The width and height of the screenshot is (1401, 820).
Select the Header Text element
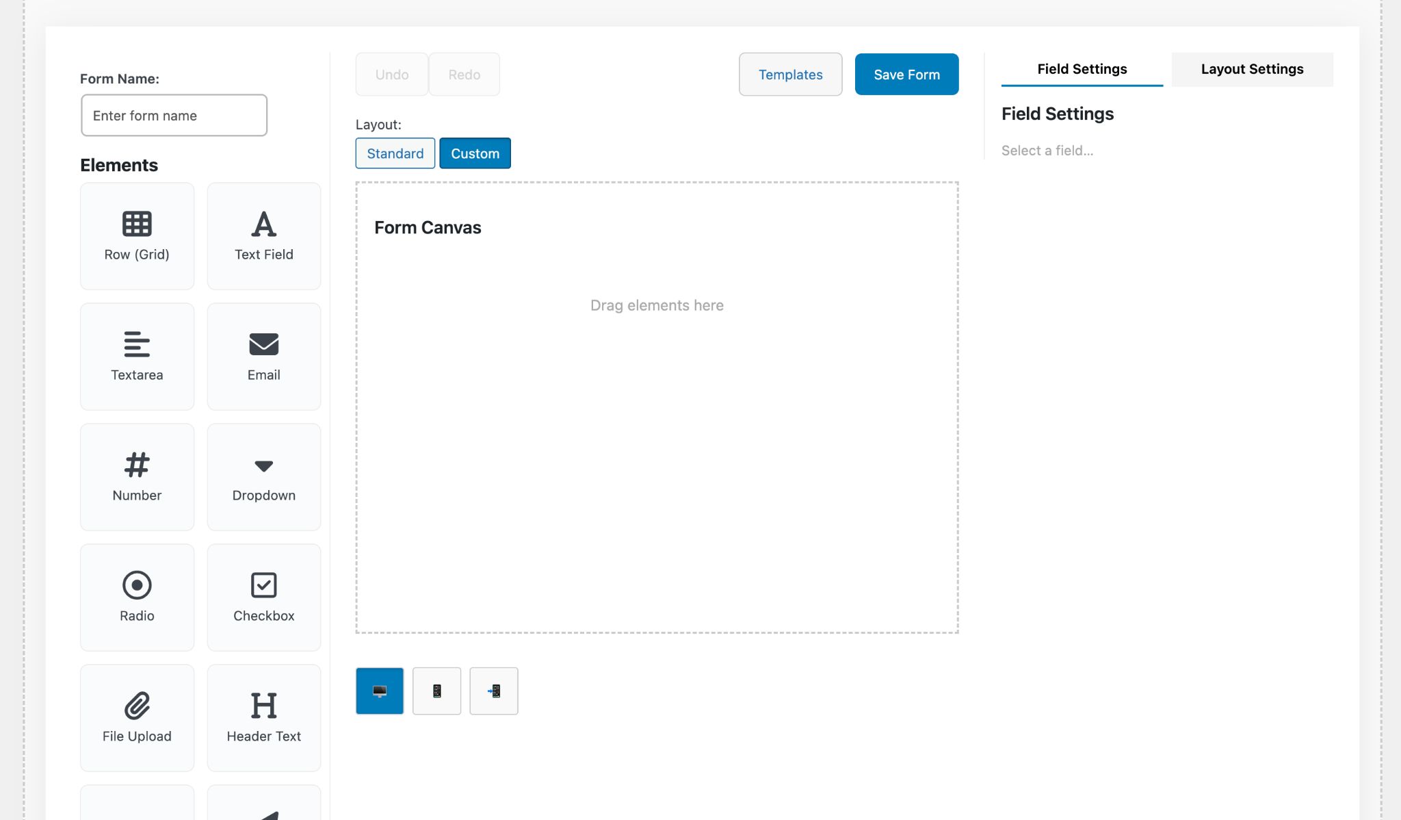263,717
